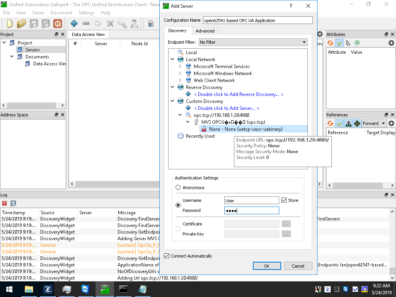Viewport: 396px width, 297px height.
Task: Click the red power Exit toolbar icon
Action: point(58,24)
